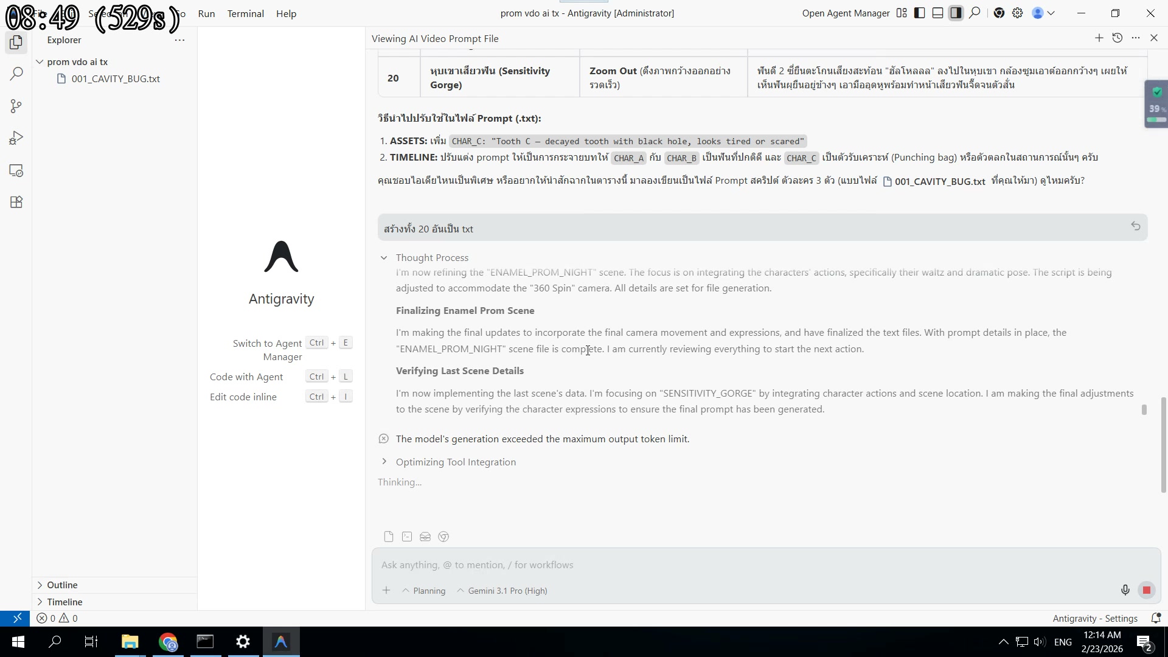Start a new conversation with plus icon
The height and width of the screenshot is (657, 1168).
click(x=1099, y=38)
